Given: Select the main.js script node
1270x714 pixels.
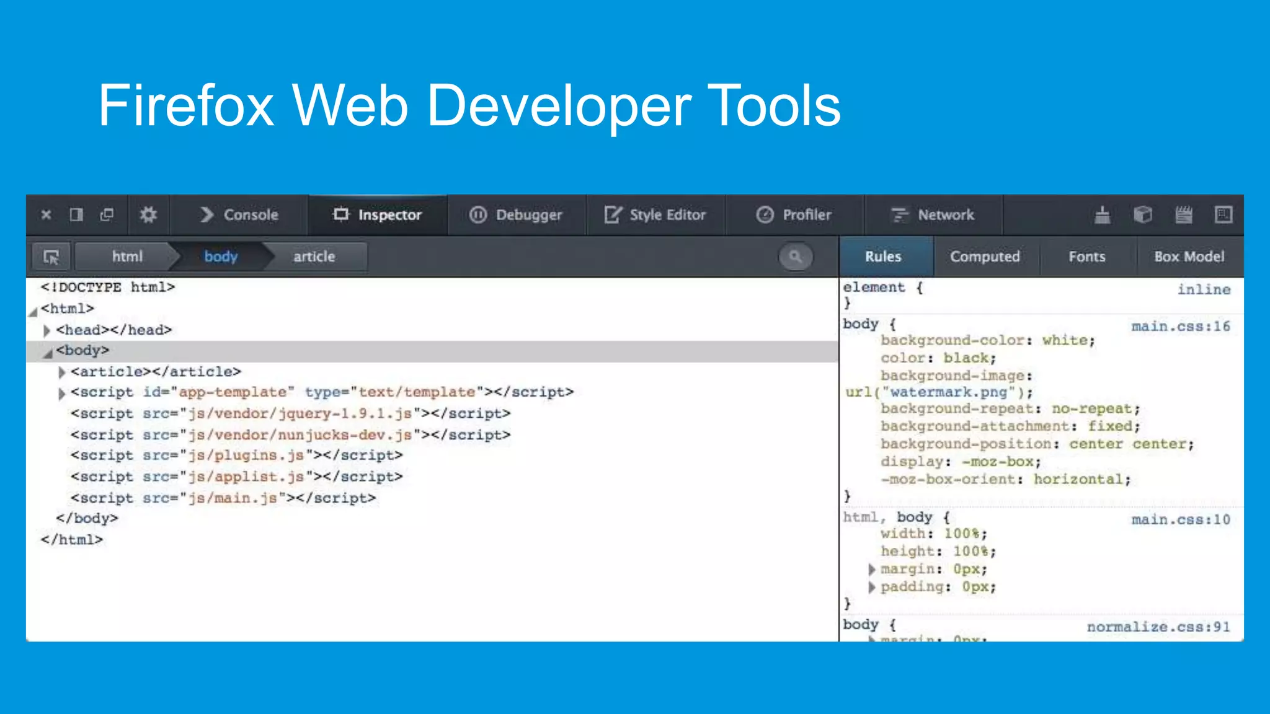Looking at the screenshot, I should click(223, 498).
